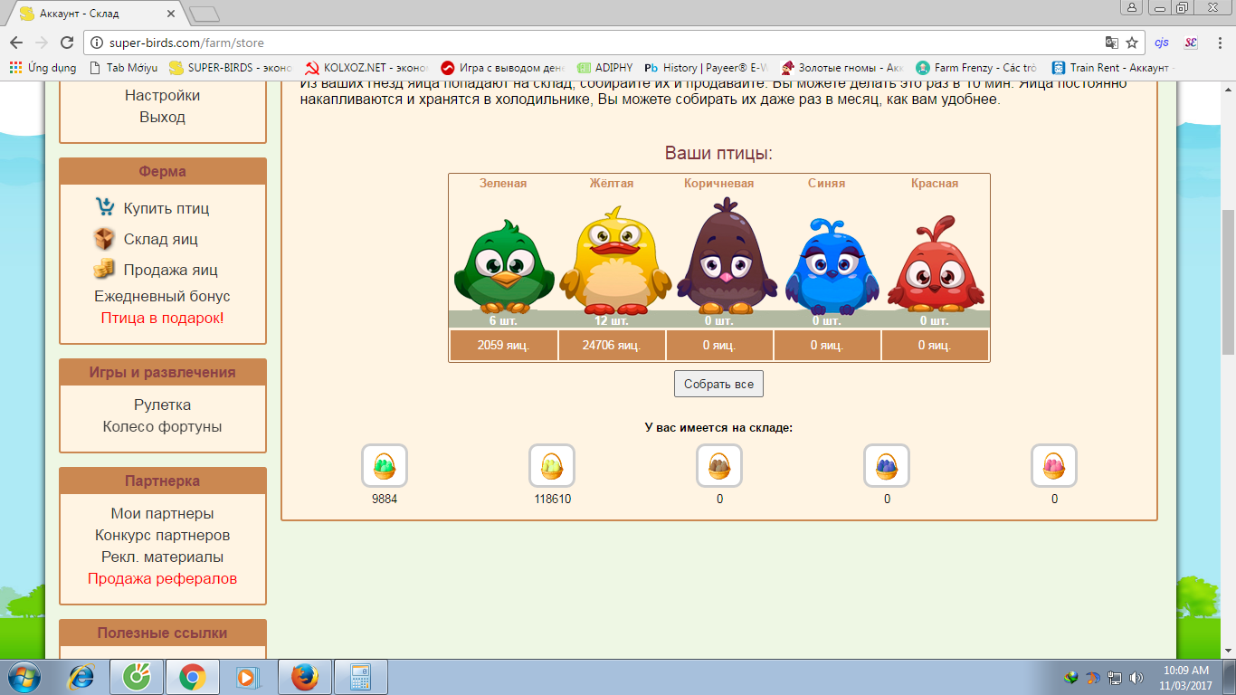This screenshot has width=1236, height=695.
Task: Reload the page with the refresh icon
Action: coord(66,43)
